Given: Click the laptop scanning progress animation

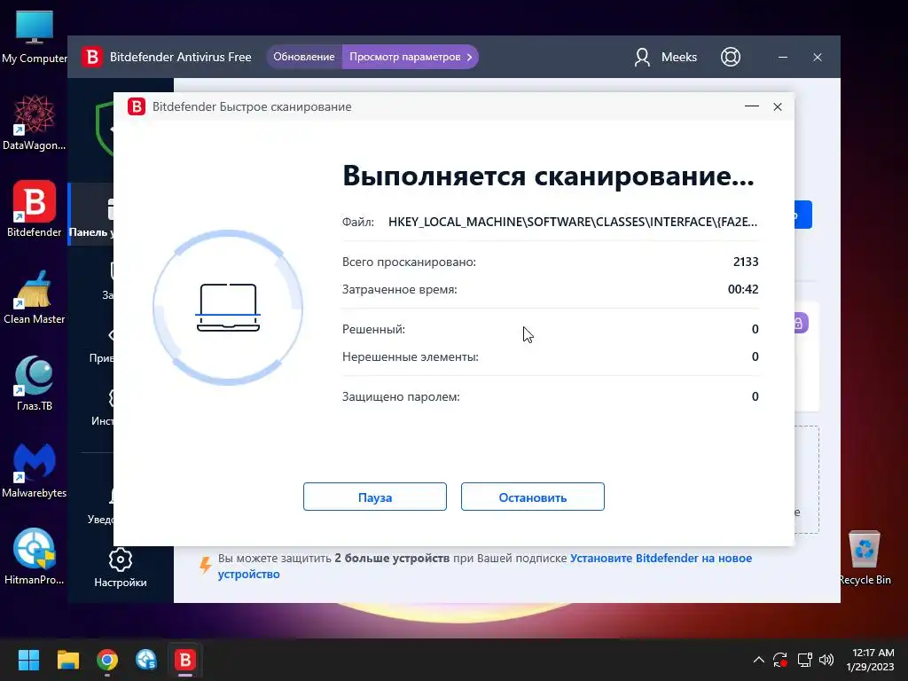Looking at the screenshot, I should tap(228, 308).
